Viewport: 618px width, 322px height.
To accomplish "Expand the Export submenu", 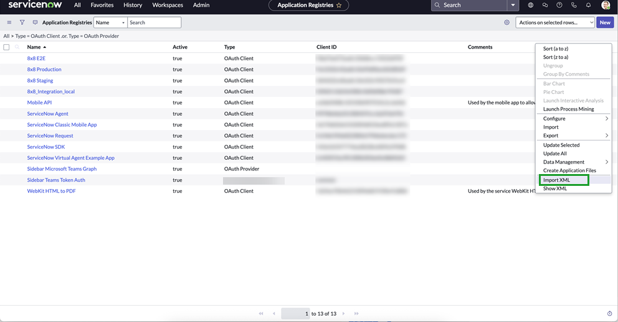I will coord(574,136).
